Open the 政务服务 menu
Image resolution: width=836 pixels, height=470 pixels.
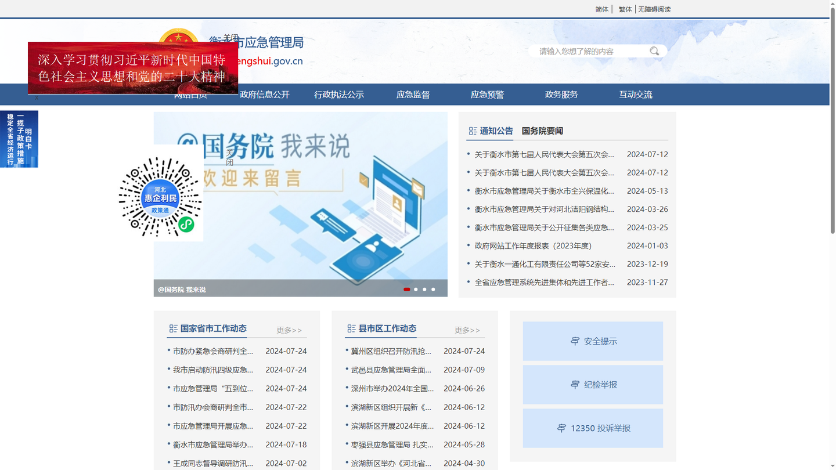(x=562, y=95)
